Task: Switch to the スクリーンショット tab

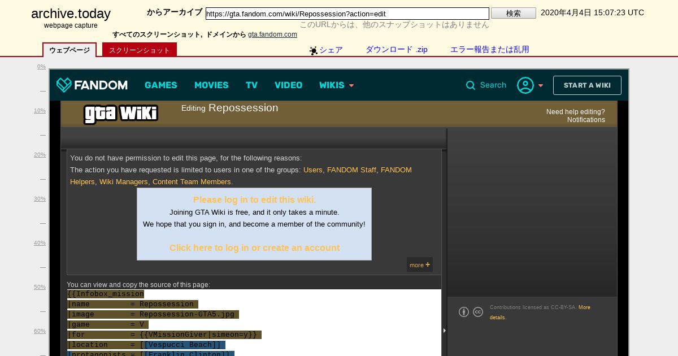Action: coord(140,50)
